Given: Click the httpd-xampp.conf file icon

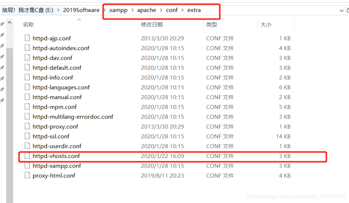Looking at the screenshot, I should pyautogui.click(x=27, y=166).
